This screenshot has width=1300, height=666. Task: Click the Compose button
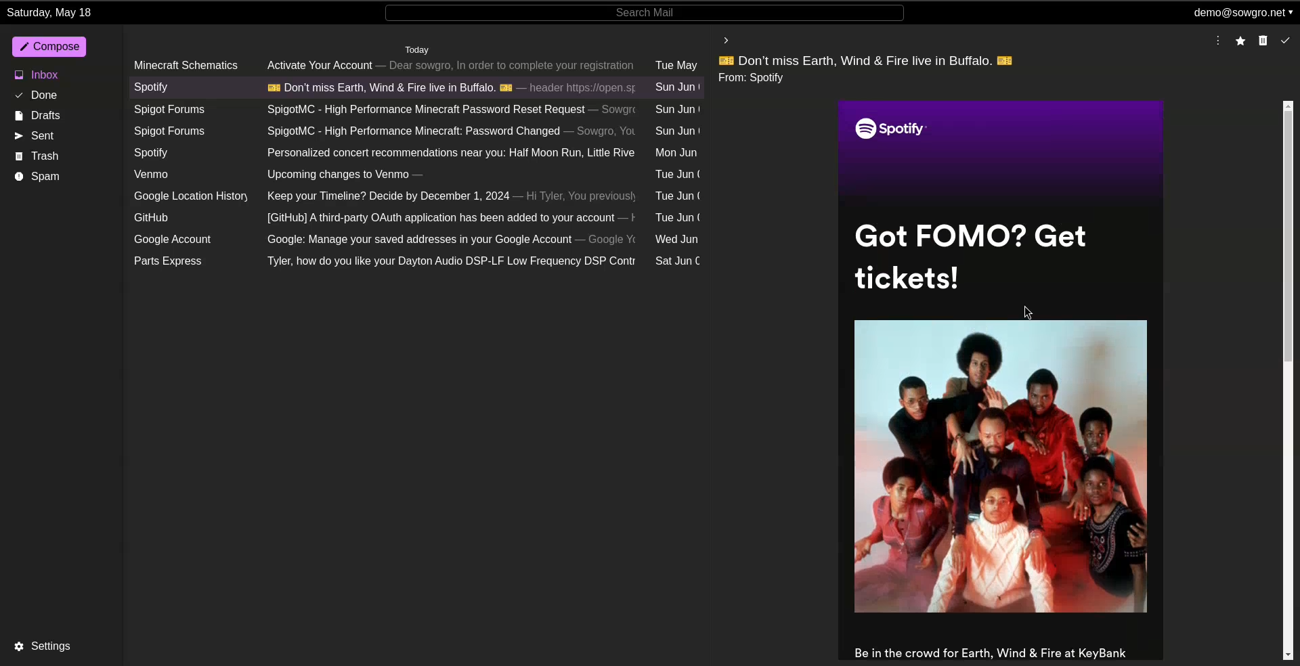[x=48, y=46]
